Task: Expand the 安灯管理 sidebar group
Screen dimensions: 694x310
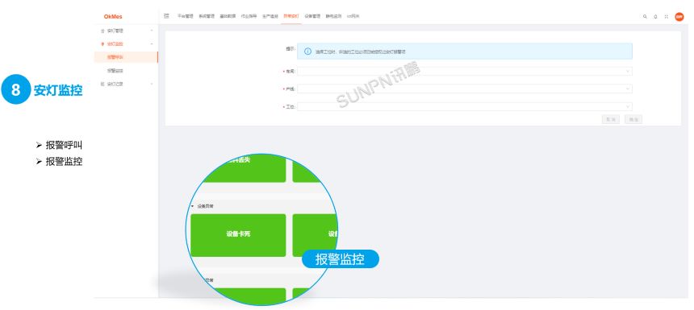Action: tap(126, 31)
